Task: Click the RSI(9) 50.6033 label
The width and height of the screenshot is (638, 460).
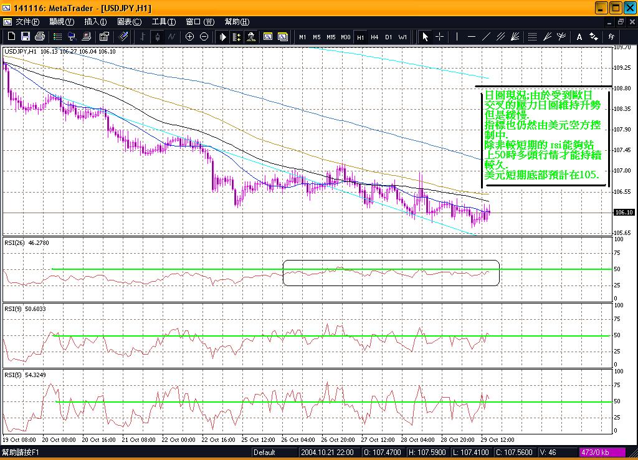Action: pyautogui.click(x=25, y=309)
